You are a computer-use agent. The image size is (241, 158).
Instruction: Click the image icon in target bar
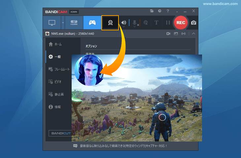[x=176, y=33]
